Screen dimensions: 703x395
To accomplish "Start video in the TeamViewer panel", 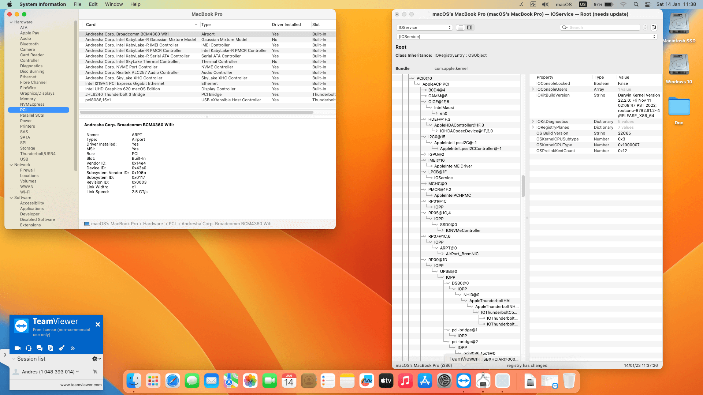I will 17,348.
